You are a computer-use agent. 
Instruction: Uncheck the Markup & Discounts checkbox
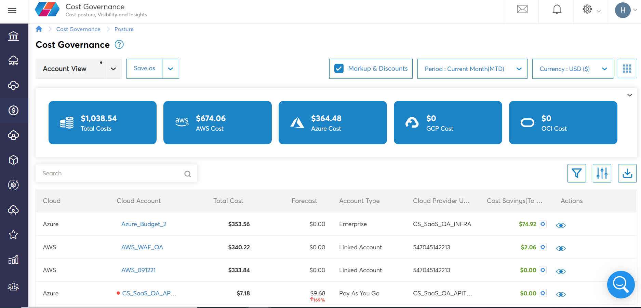tap(339, 68)
